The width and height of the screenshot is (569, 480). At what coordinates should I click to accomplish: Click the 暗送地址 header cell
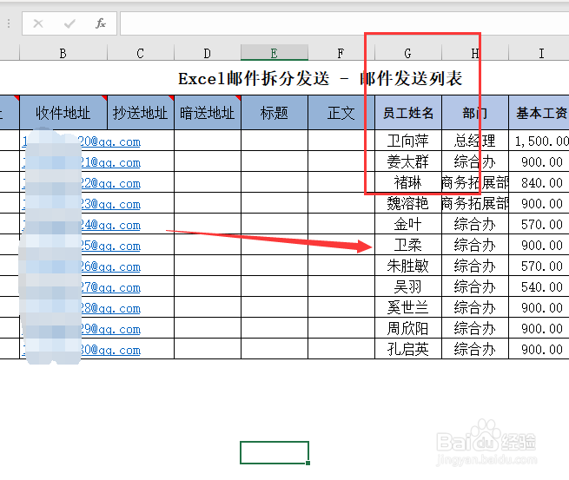(x=208, y=113)
